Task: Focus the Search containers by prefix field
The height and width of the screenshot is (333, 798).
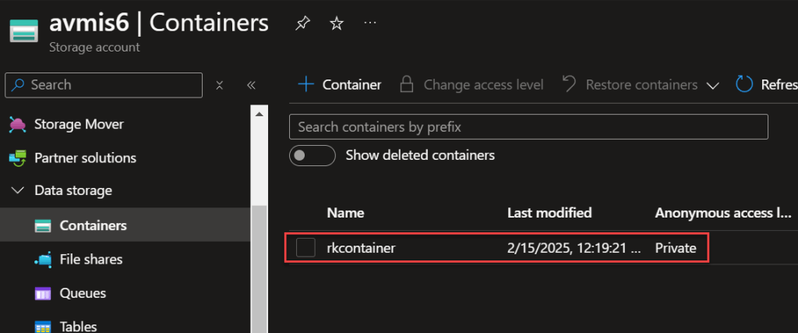Action: [528, 126]
